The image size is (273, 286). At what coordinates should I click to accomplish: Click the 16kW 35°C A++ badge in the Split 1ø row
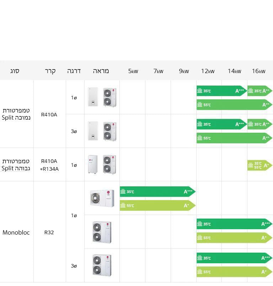260,91
